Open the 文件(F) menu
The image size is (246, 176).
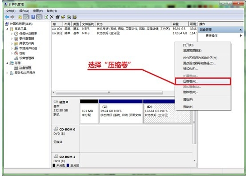click(11, 11)
